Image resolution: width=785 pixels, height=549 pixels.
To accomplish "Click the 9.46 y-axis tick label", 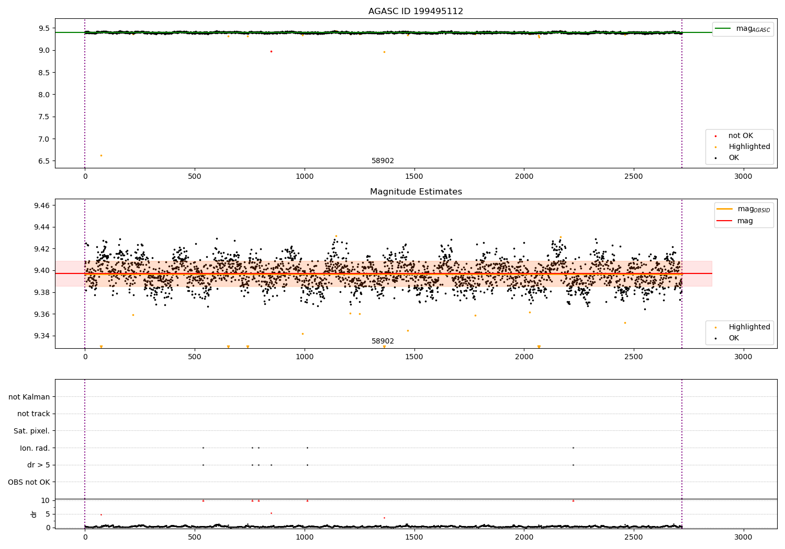I will coord(42,205).
